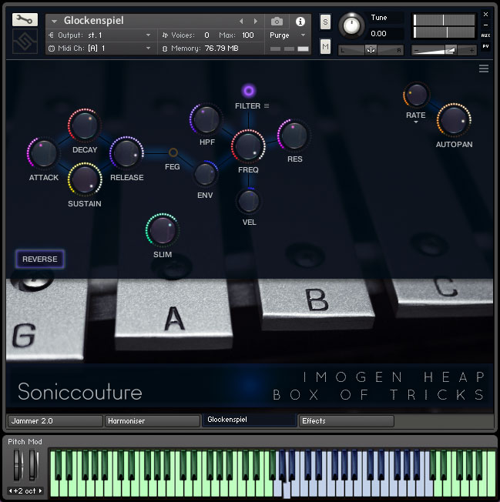Click the RES knob

tap(294, 136)
